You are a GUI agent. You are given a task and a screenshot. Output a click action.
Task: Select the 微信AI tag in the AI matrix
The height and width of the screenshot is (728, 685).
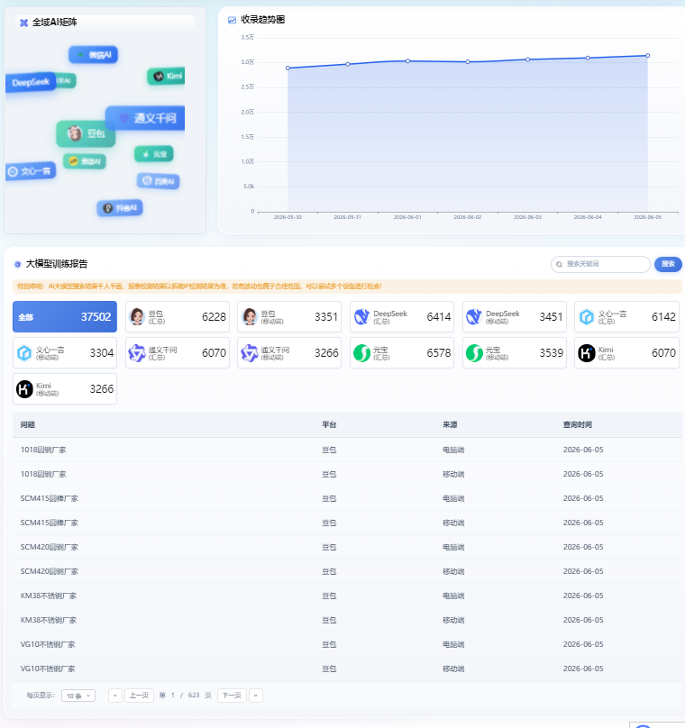point(94,55)
